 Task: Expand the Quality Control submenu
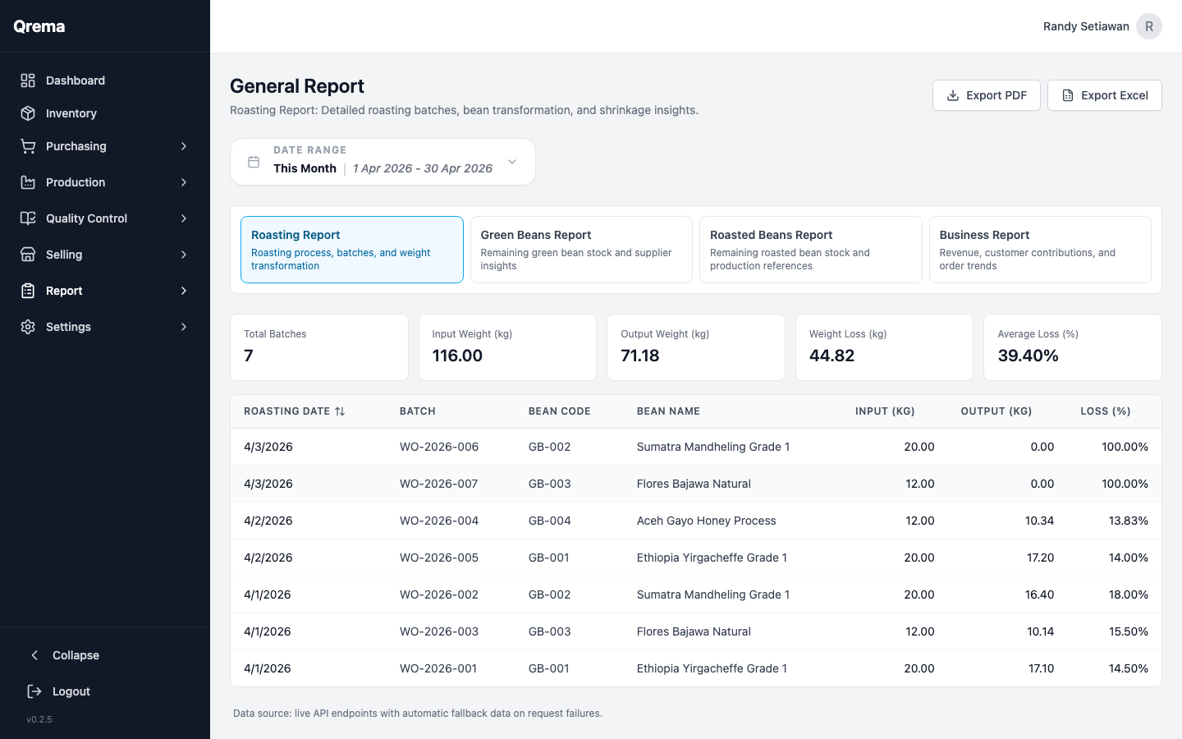(x=182, y=218)
